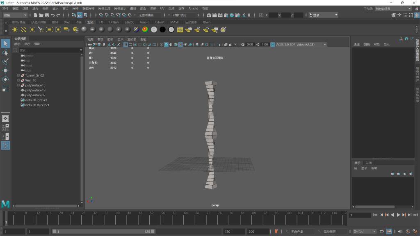Image resolution: width=420 pixels, height=236 pixels.
Task: Toggle loop playback in range slider bar
Action: tap(382, 231)
